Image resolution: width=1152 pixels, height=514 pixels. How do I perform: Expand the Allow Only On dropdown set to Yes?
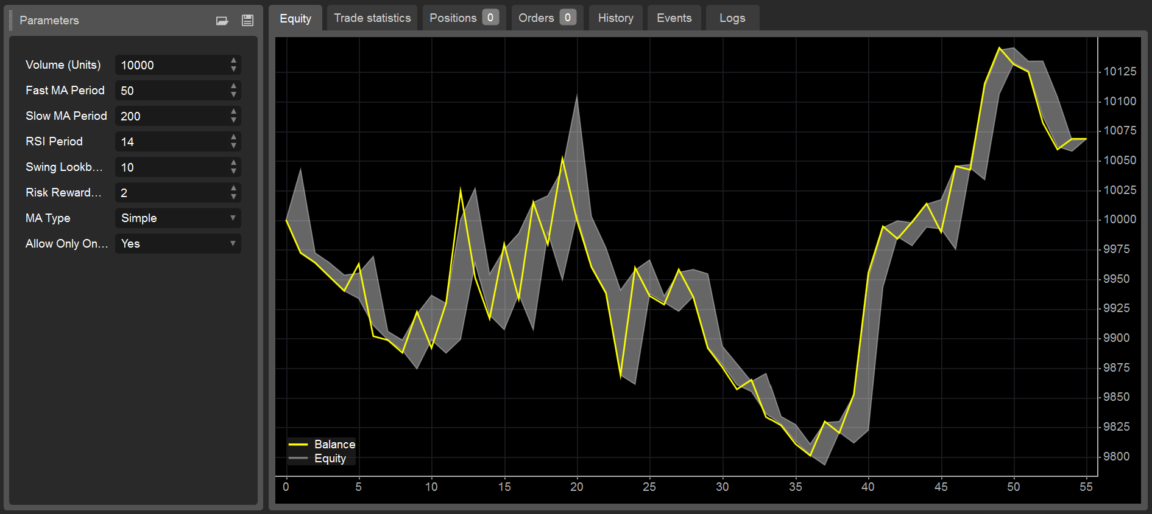point(177,243)
